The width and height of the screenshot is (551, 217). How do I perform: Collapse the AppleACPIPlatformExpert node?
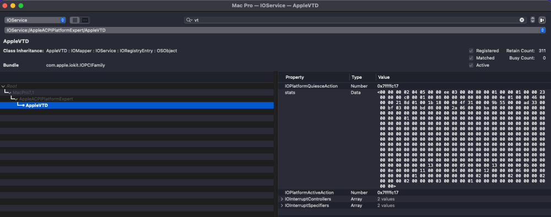16,99
